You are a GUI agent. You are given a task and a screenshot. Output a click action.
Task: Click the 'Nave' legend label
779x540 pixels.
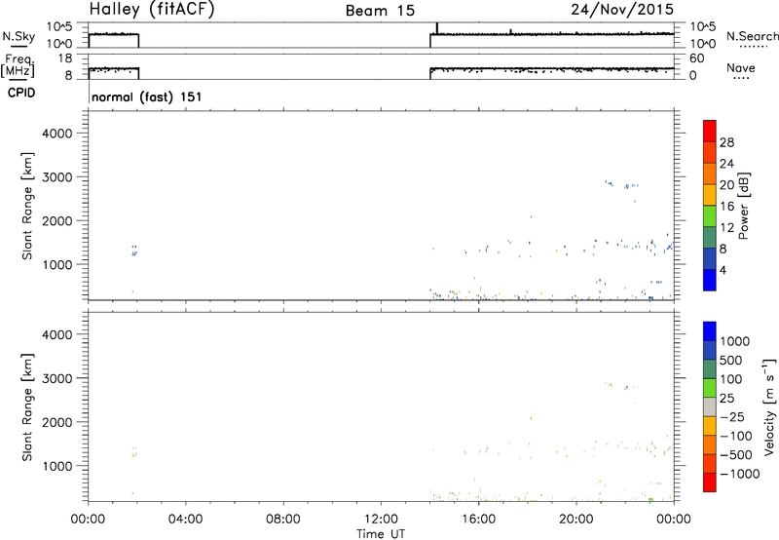(x=740, y=67)
